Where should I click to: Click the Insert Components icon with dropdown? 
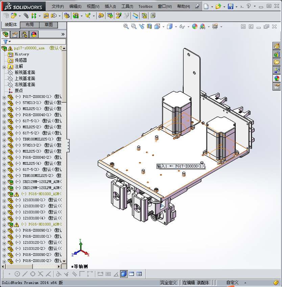tap(14, 16)
